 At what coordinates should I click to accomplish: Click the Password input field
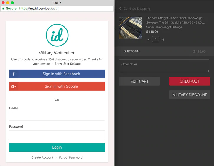tap(57, 135)
